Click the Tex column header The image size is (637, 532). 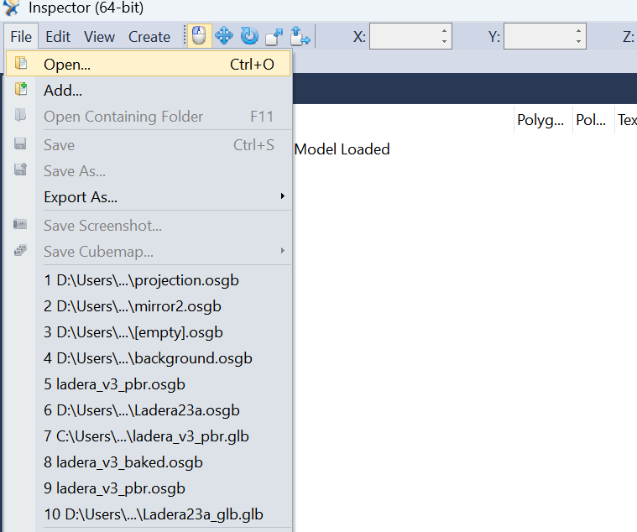[x=626, y=120]
